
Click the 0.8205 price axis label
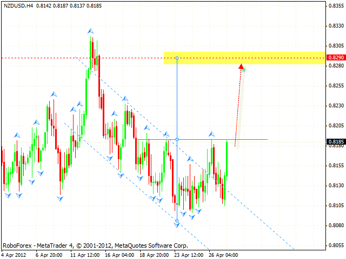tap(336, 126)
